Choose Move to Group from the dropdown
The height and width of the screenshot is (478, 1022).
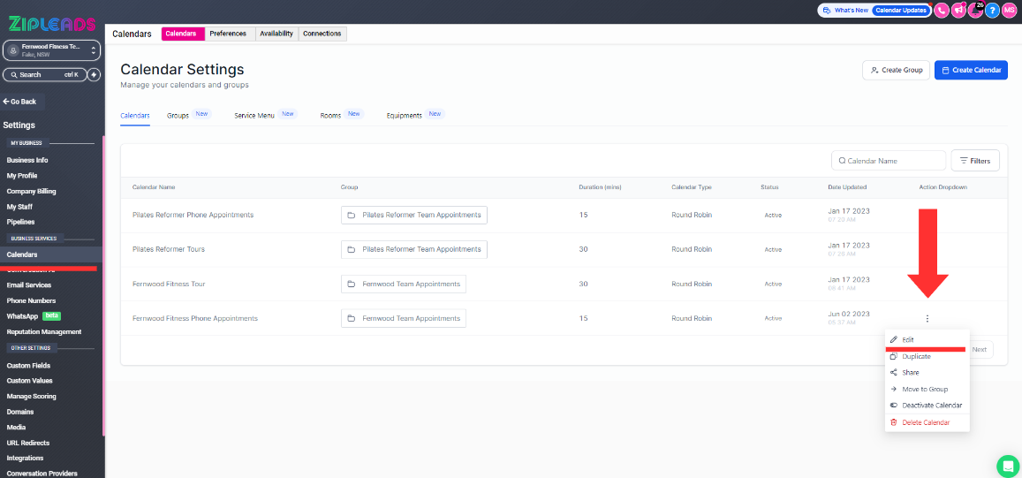click(x=927, y=389)
